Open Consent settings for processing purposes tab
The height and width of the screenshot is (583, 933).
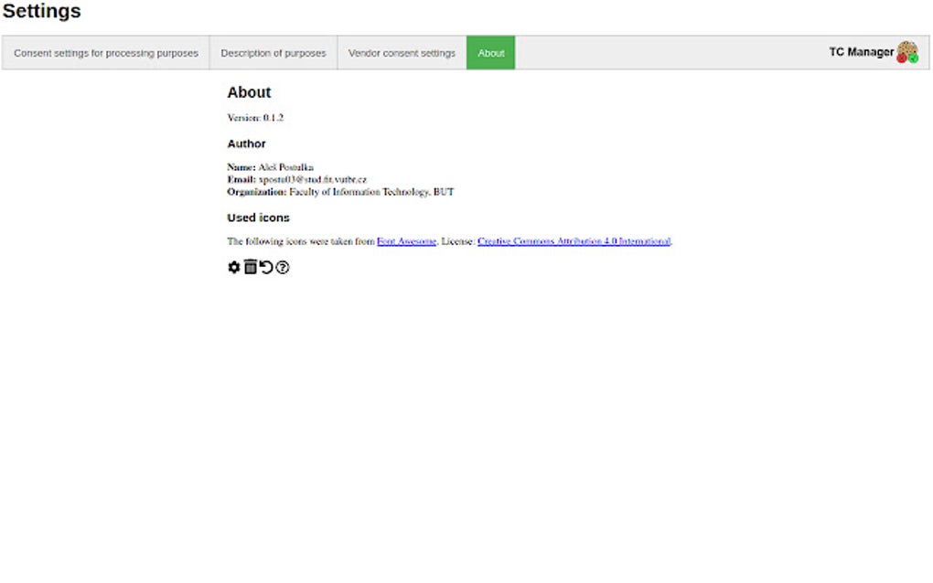click(x=105, y=53)
